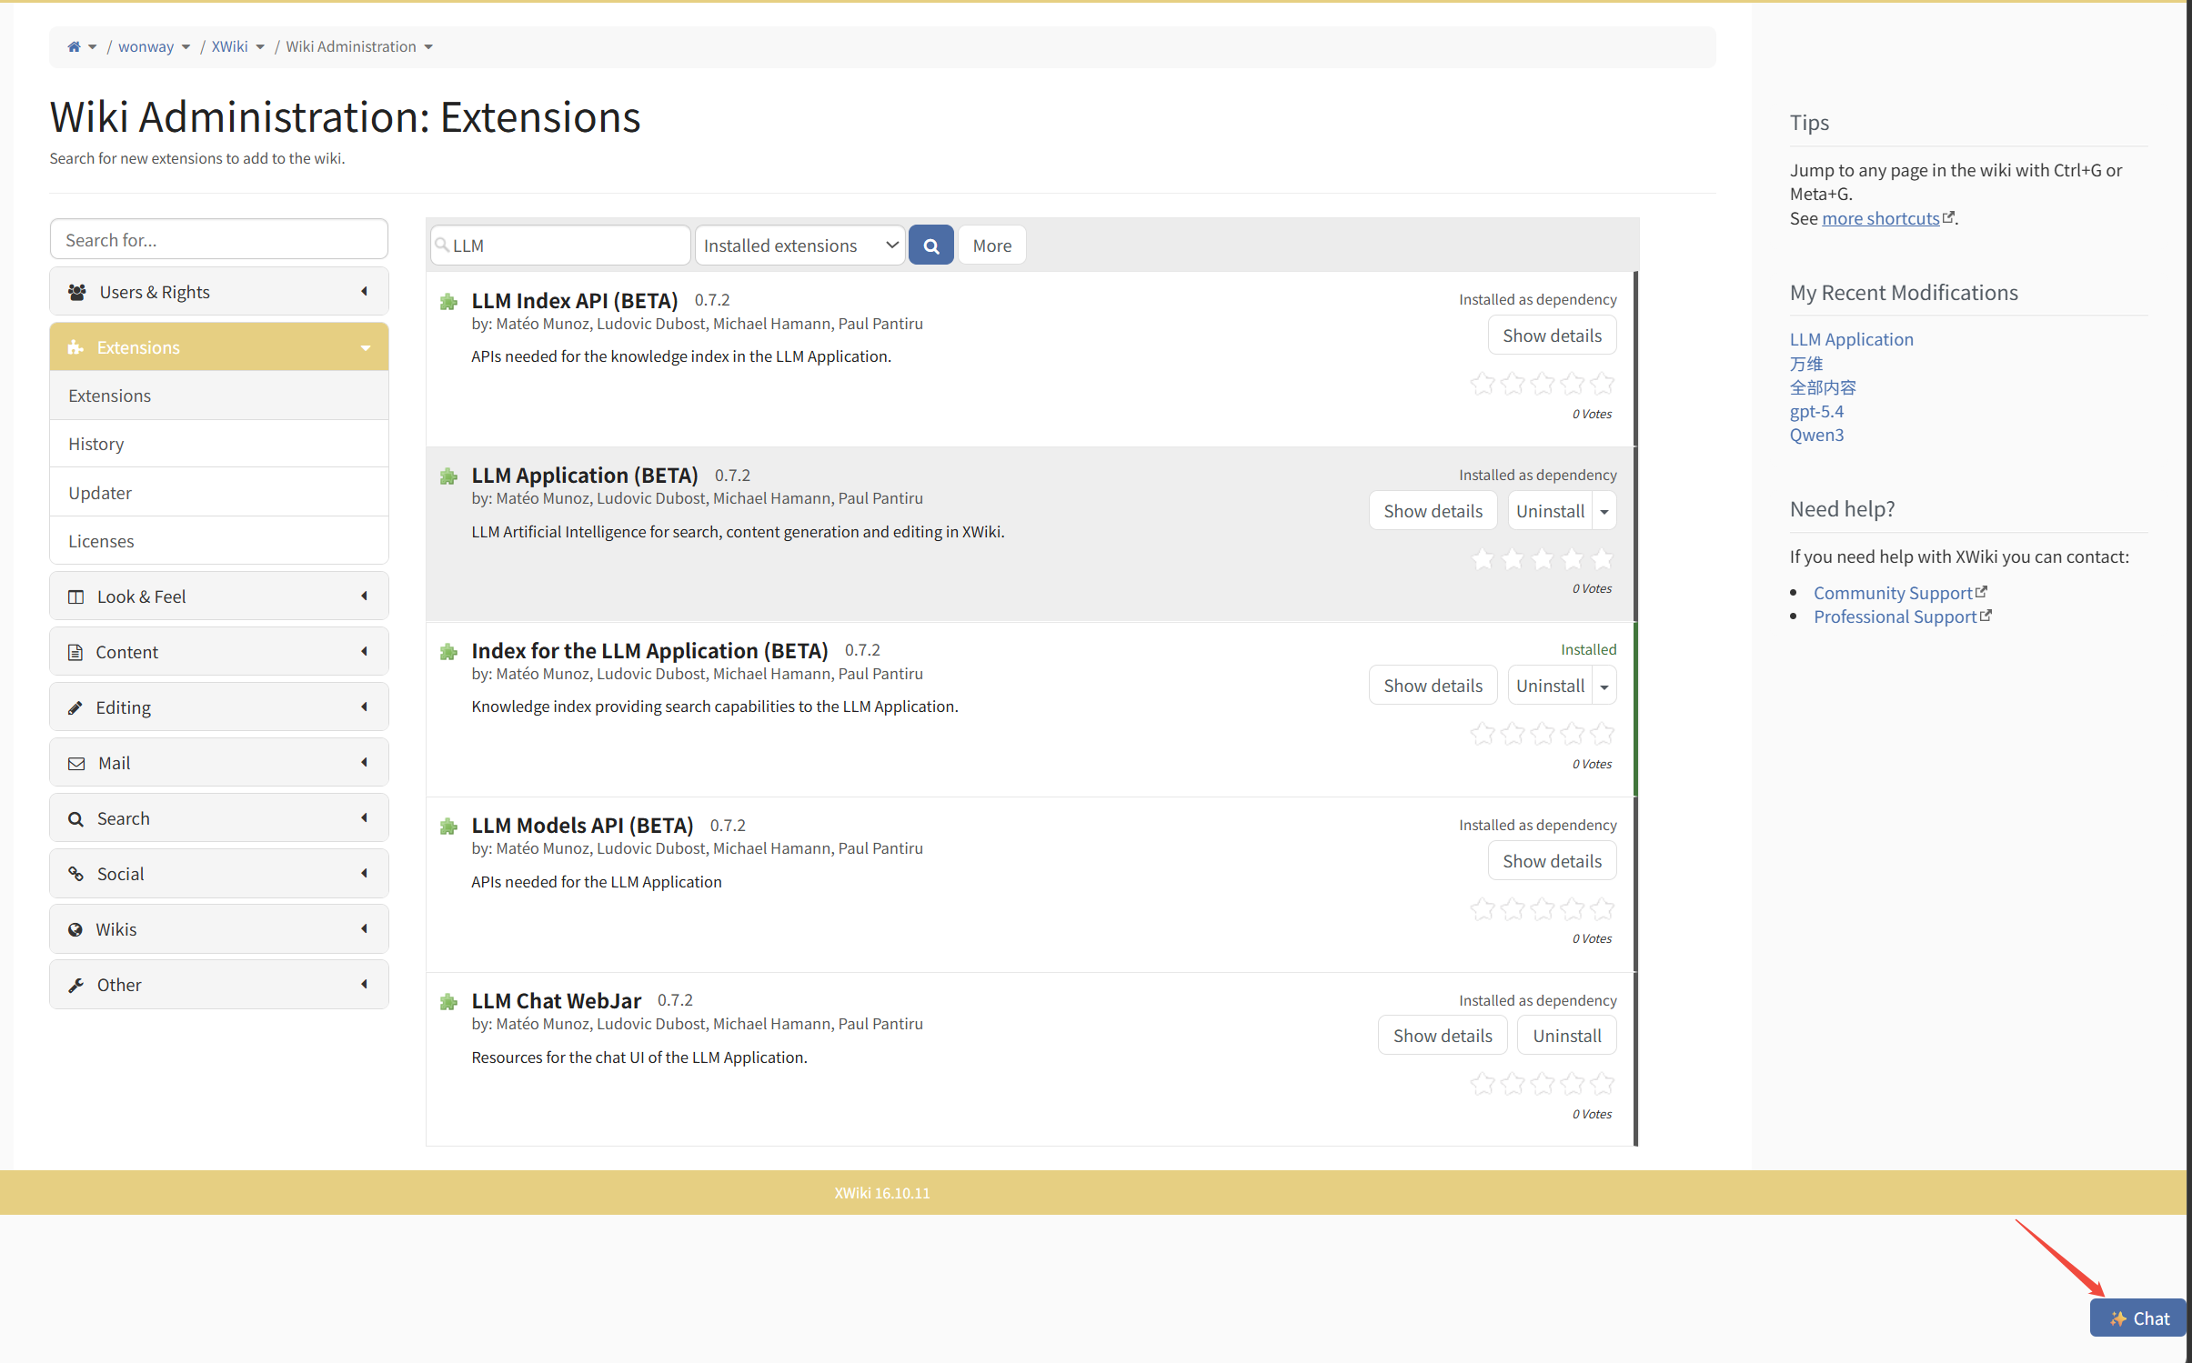
Task: Rate LLM Index API one star
Action: point(1483,385)
